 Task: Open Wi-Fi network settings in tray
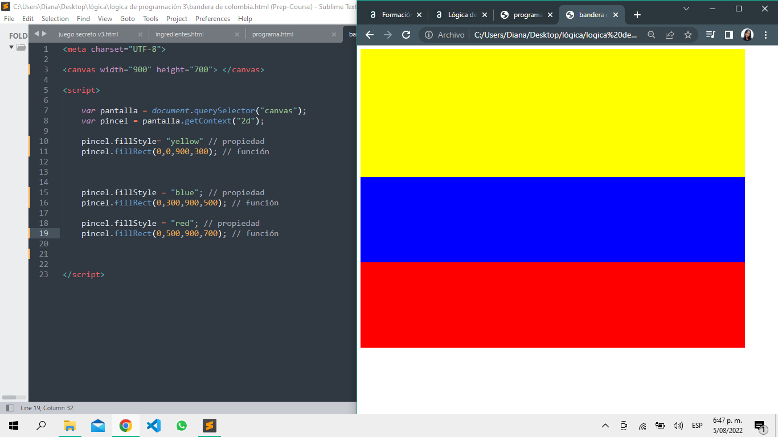[642, 426]
